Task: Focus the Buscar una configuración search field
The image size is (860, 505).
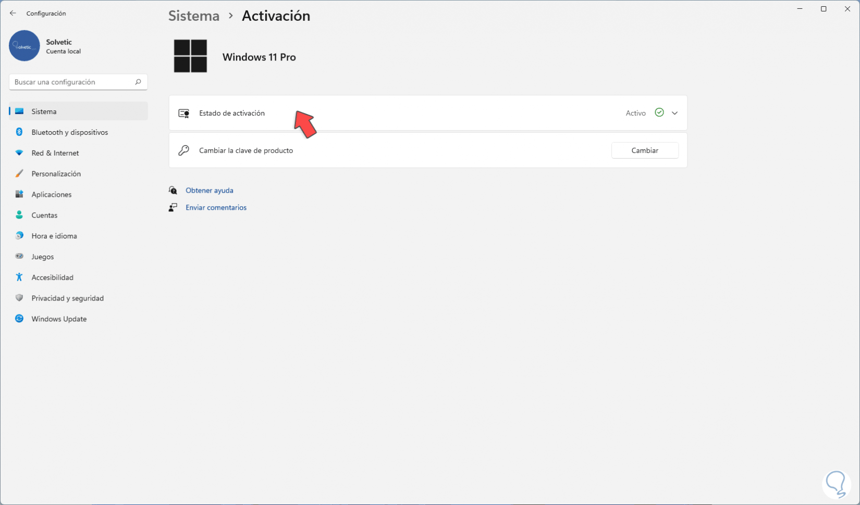Action: pos(78,82)
